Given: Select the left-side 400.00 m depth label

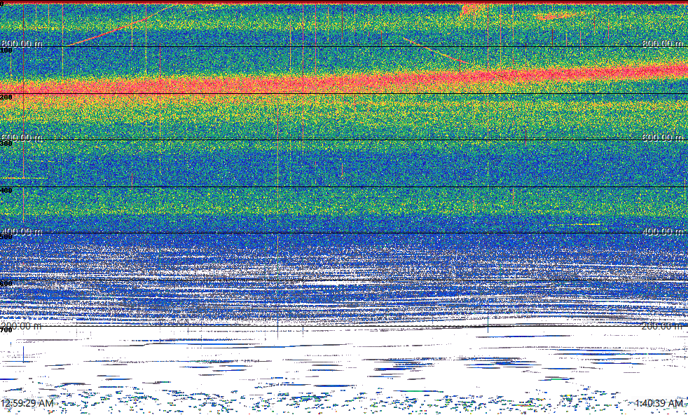Looking at the screenshot, I should [22, 231].
